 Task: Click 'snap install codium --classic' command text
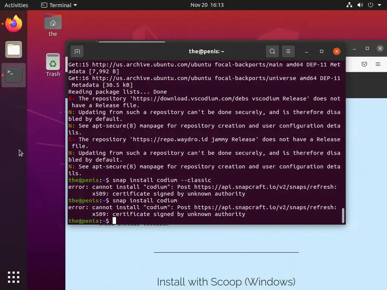point(162,180)
